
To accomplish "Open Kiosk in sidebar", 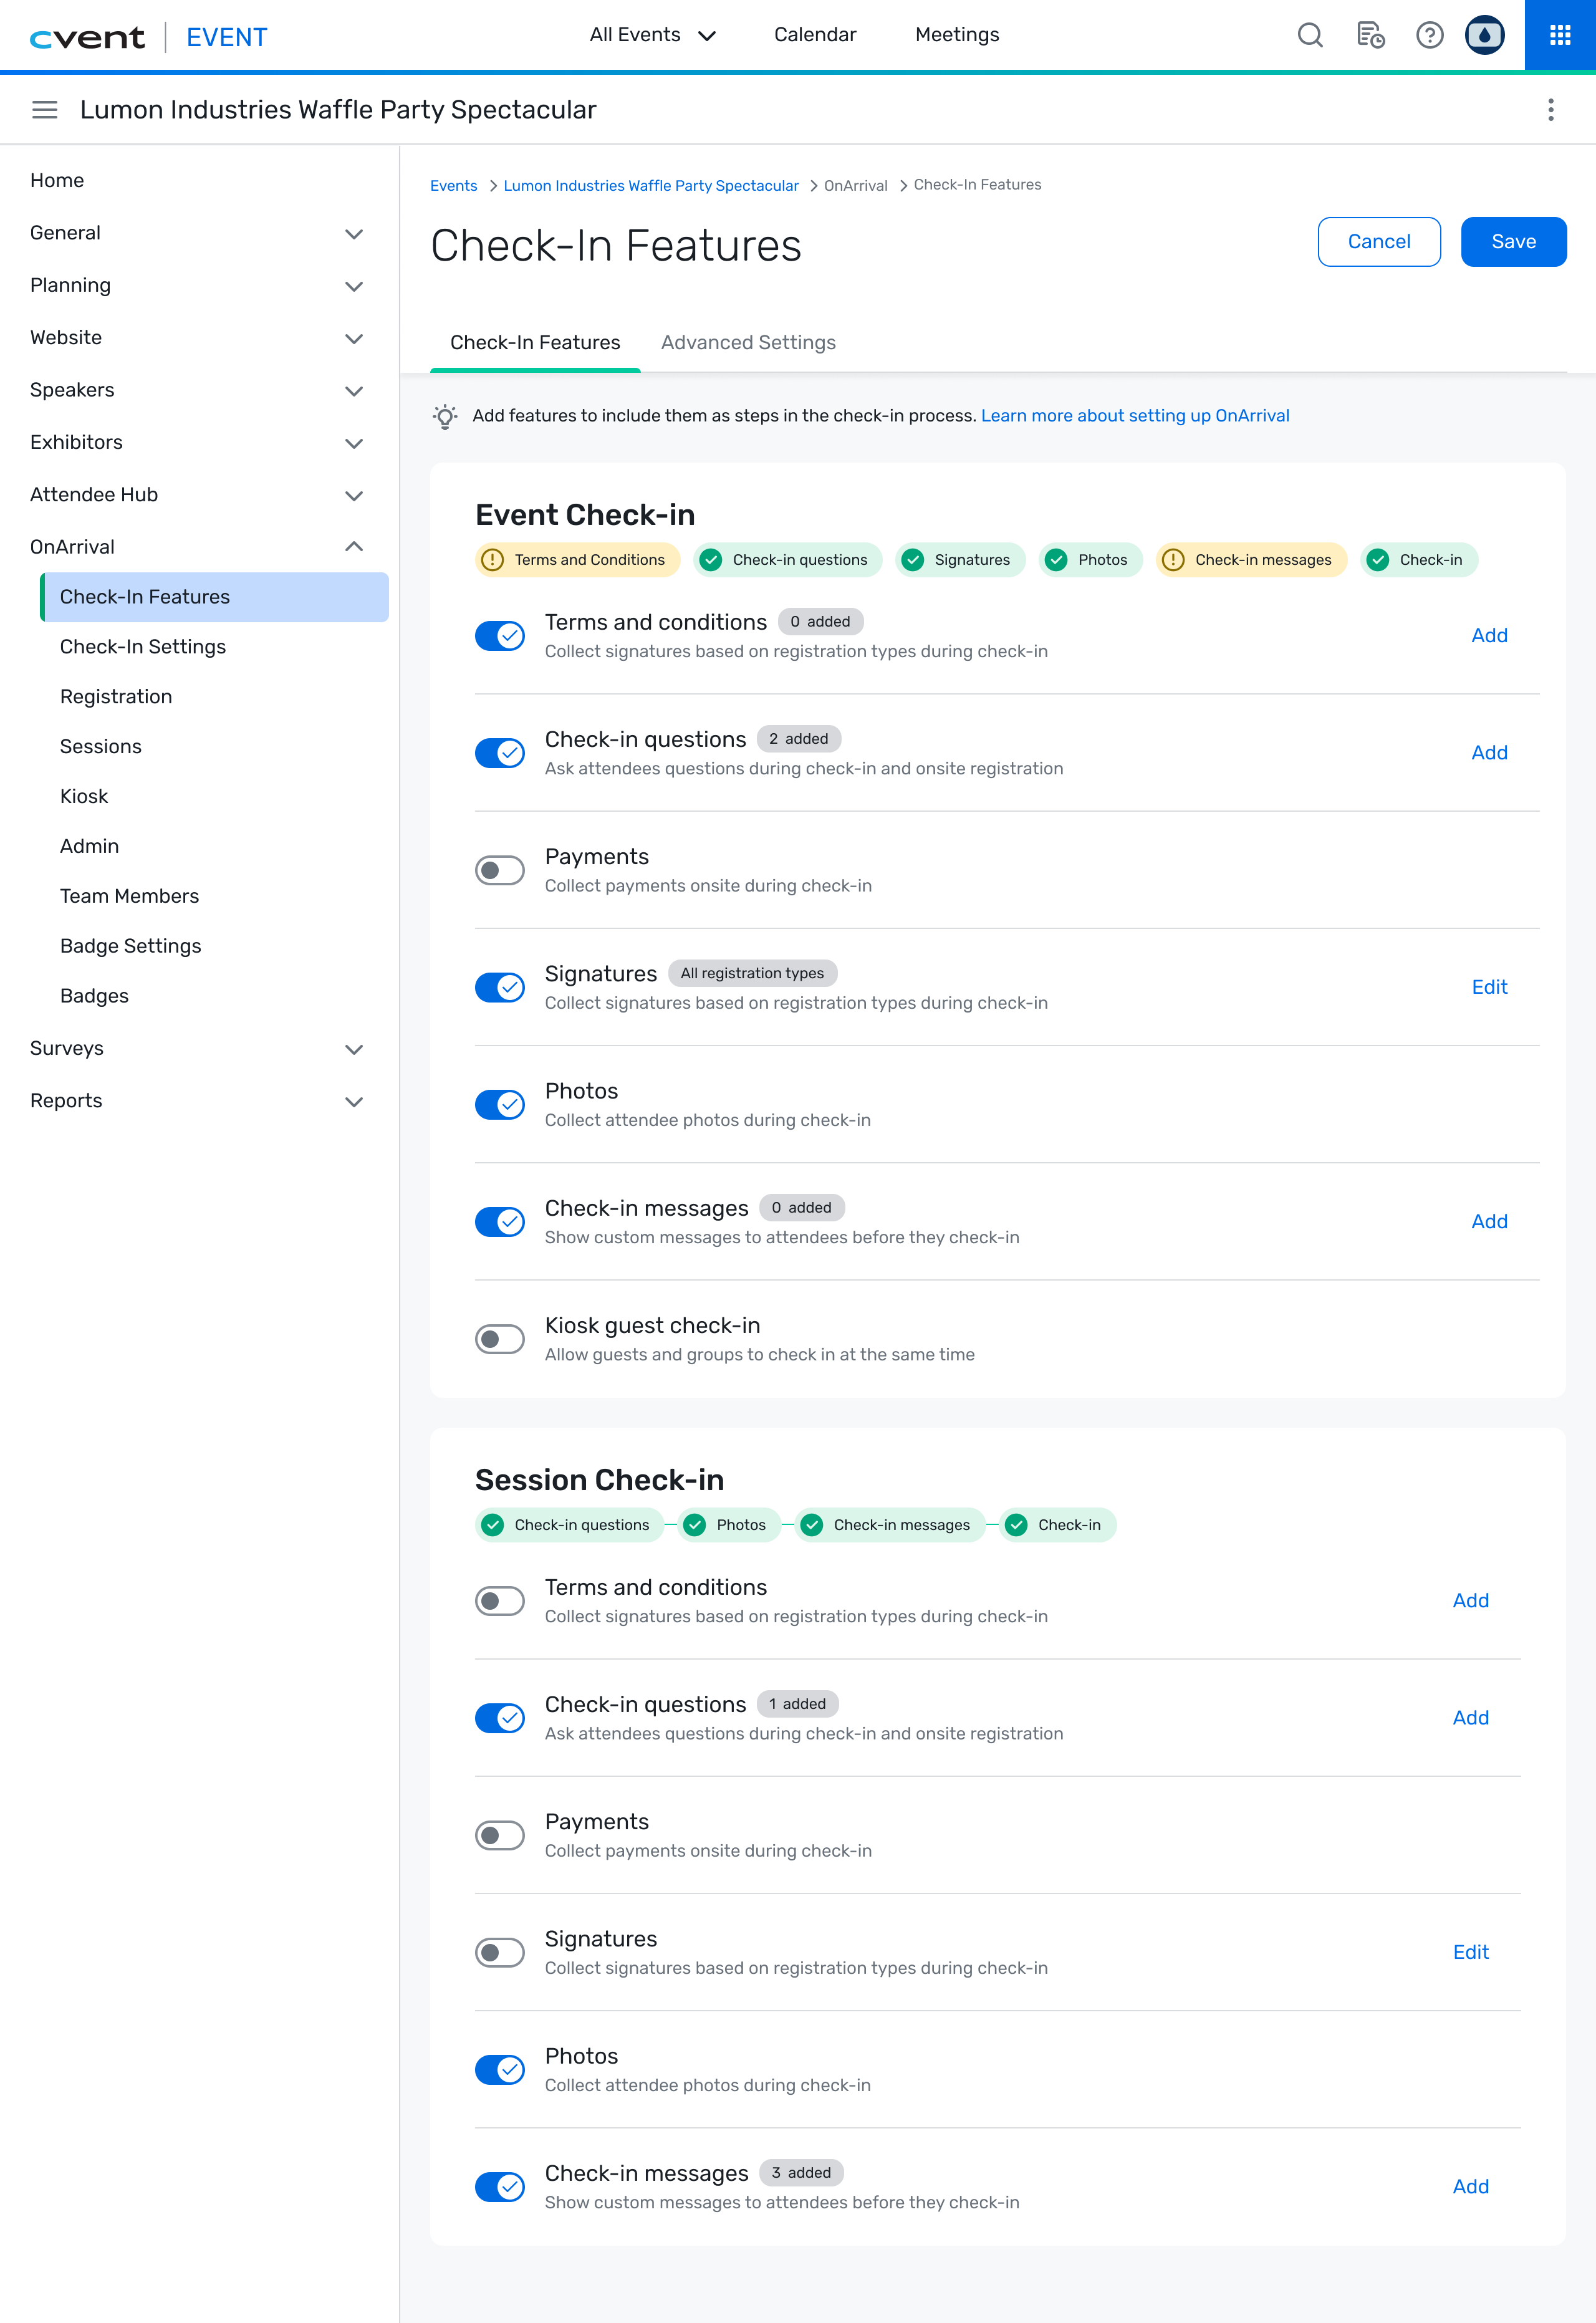I will [x=84, y=797].
